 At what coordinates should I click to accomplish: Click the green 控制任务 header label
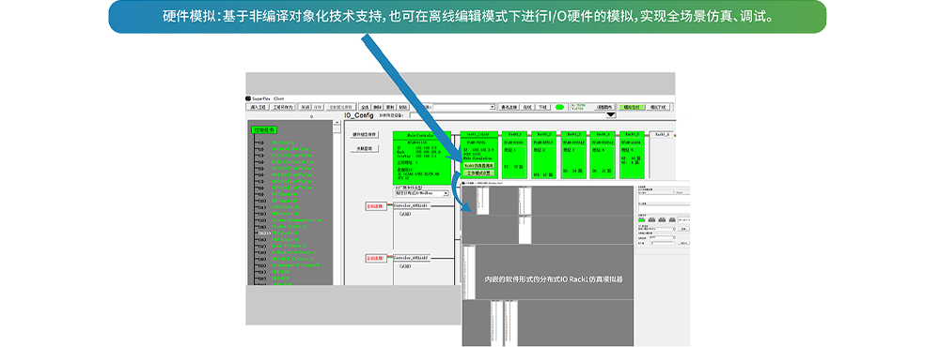pyautogui.click(x=264, y=129)
